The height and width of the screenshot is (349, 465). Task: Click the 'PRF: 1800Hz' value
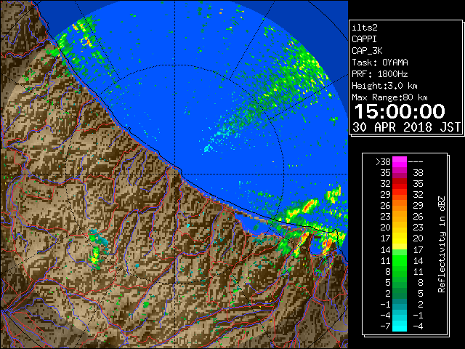tap(380, 74)
